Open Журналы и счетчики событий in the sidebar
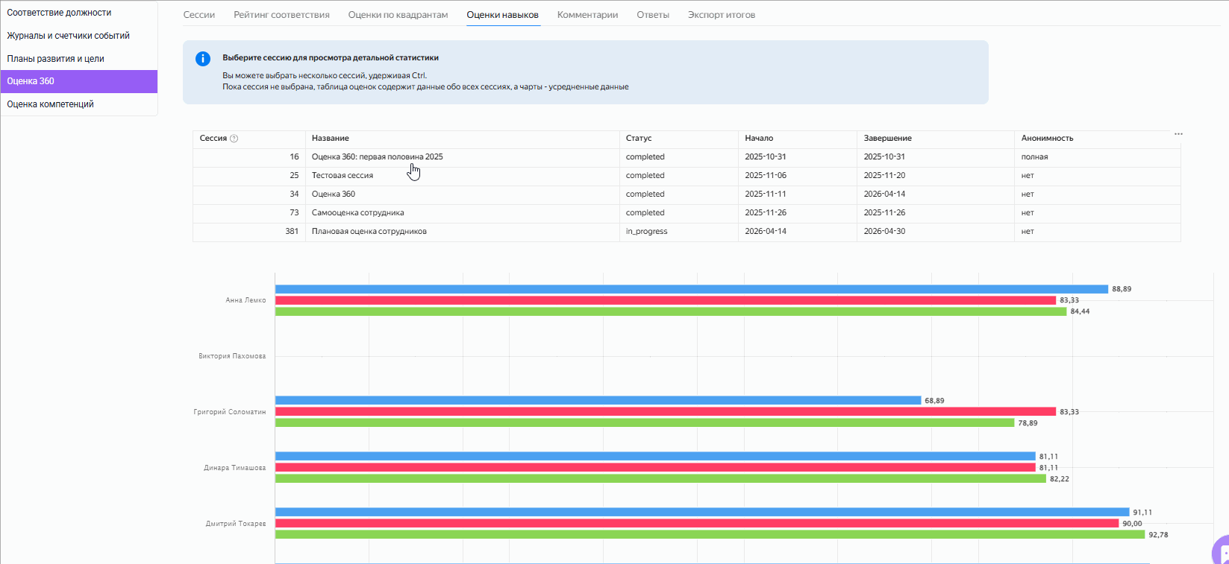Screen dimensions: 1229x564 pyautogui.click(x=68, y=36)
